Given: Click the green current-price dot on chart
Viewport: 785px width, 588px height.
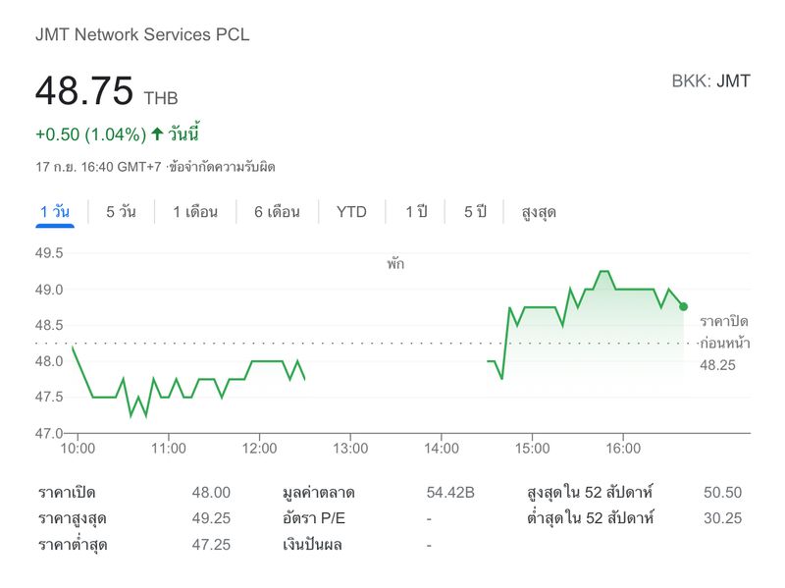Looking at the screenshot, I should pyautogui.click(x=683, y=306).
